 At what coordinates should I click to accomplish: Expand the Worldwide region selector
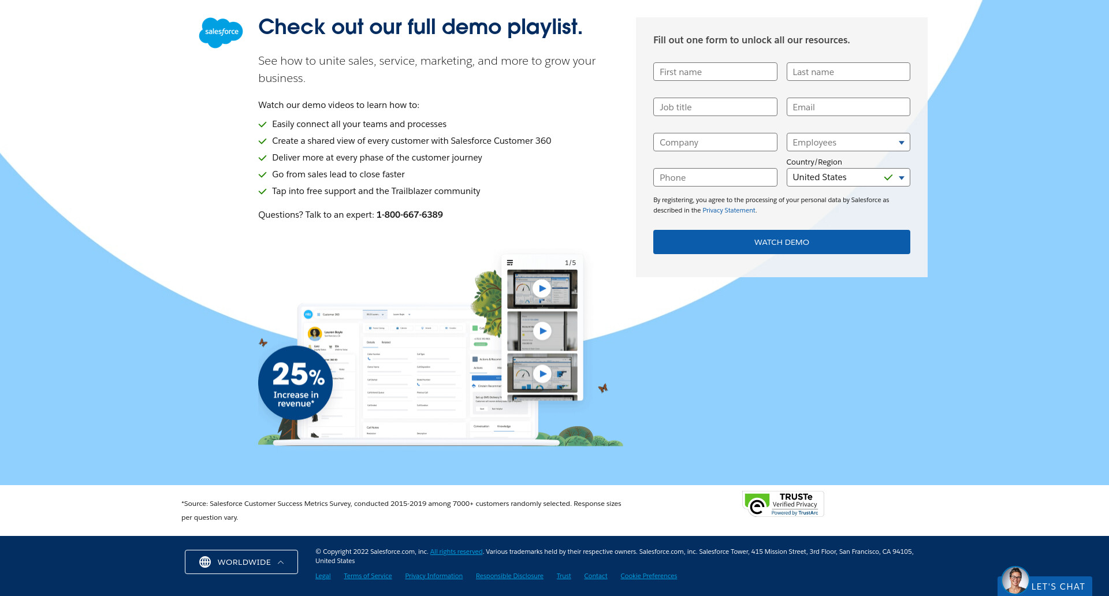click(241, 562)
